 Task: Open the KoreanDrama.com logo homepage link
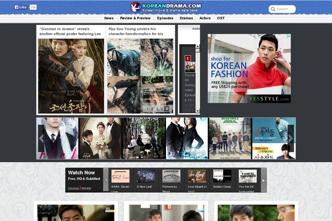pyautogui.click(x=166, y=7)
